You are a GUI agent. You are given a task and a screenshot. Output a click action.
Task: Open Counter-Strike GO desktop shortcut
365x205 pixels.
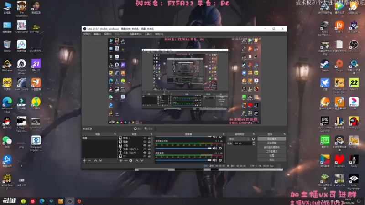[x=339, y=86]
